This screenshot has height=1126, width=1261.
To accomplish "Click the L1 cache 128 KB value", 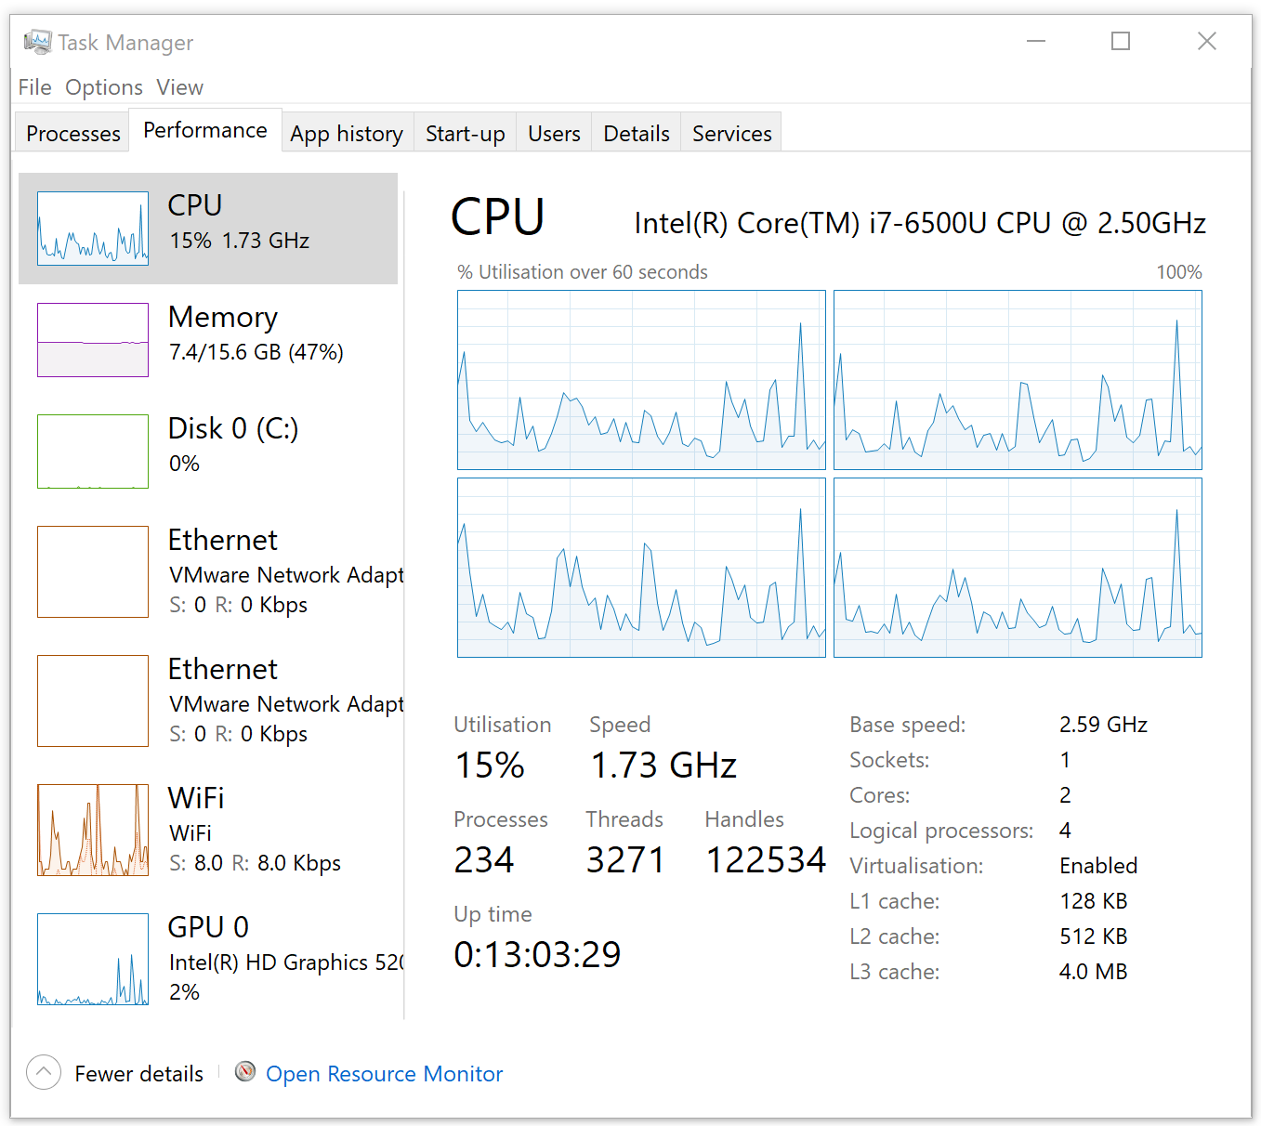I will [1093, 901].
